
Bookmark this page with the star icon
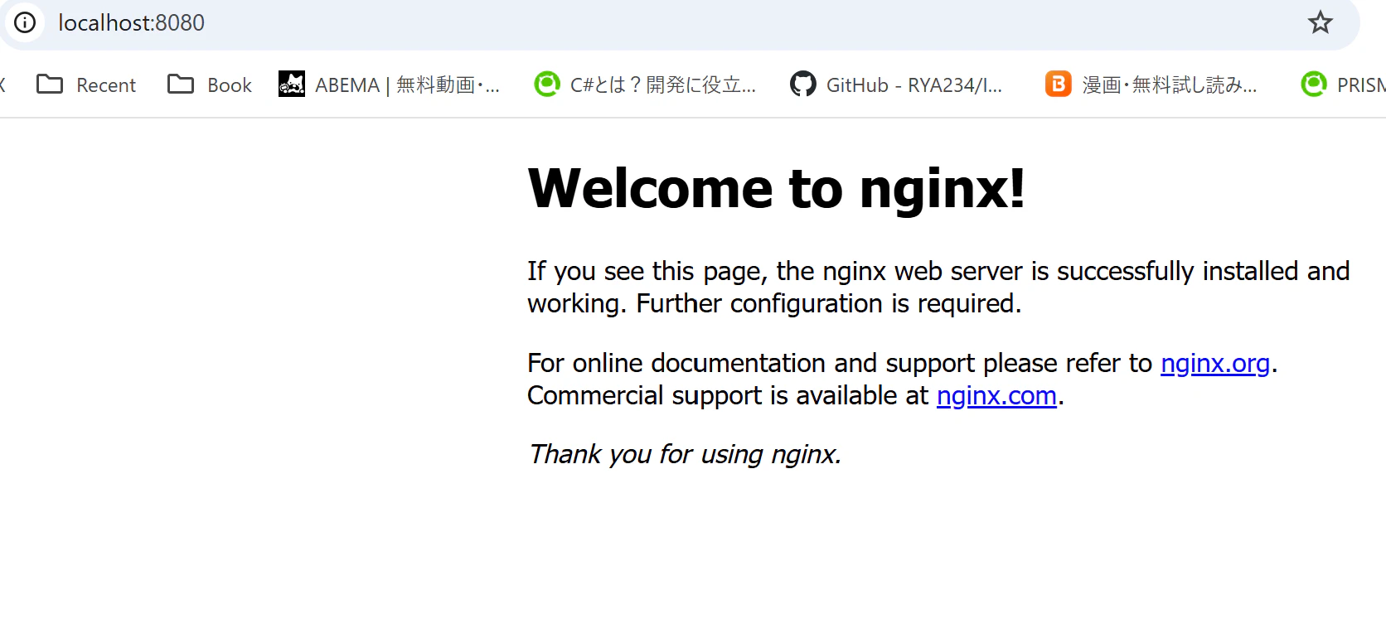point(1320,22)
